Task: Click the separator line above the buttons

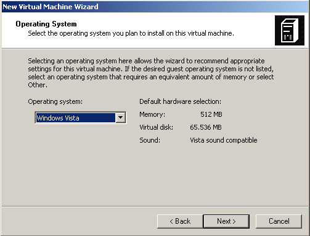Action: [155, 206]
